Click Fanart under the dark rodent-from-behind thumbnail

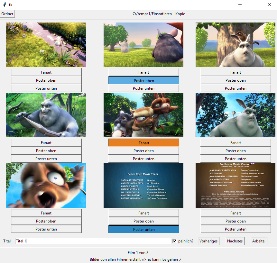[x=143, y=72]
